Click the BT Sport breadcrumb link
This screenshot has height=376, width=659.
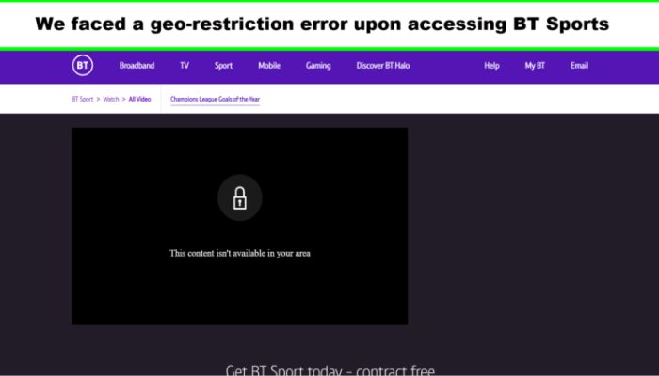click(83, 99)
